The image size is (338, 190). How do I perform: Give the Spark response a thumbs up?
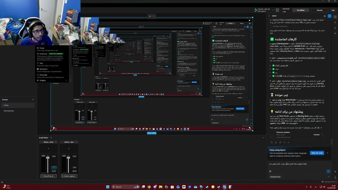click(x=276, y=142)
